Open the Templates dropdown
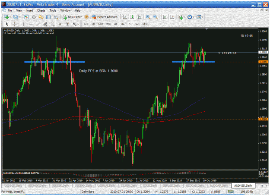 (x=200, y=17)
